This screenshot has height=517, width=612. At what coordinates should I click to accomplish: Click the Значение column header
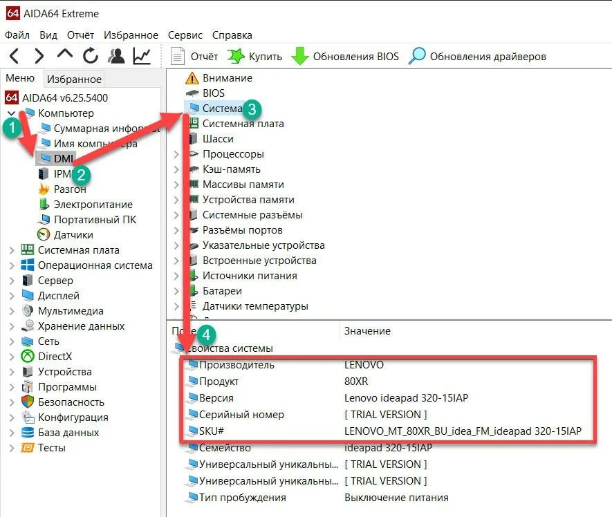pos(367,331)
